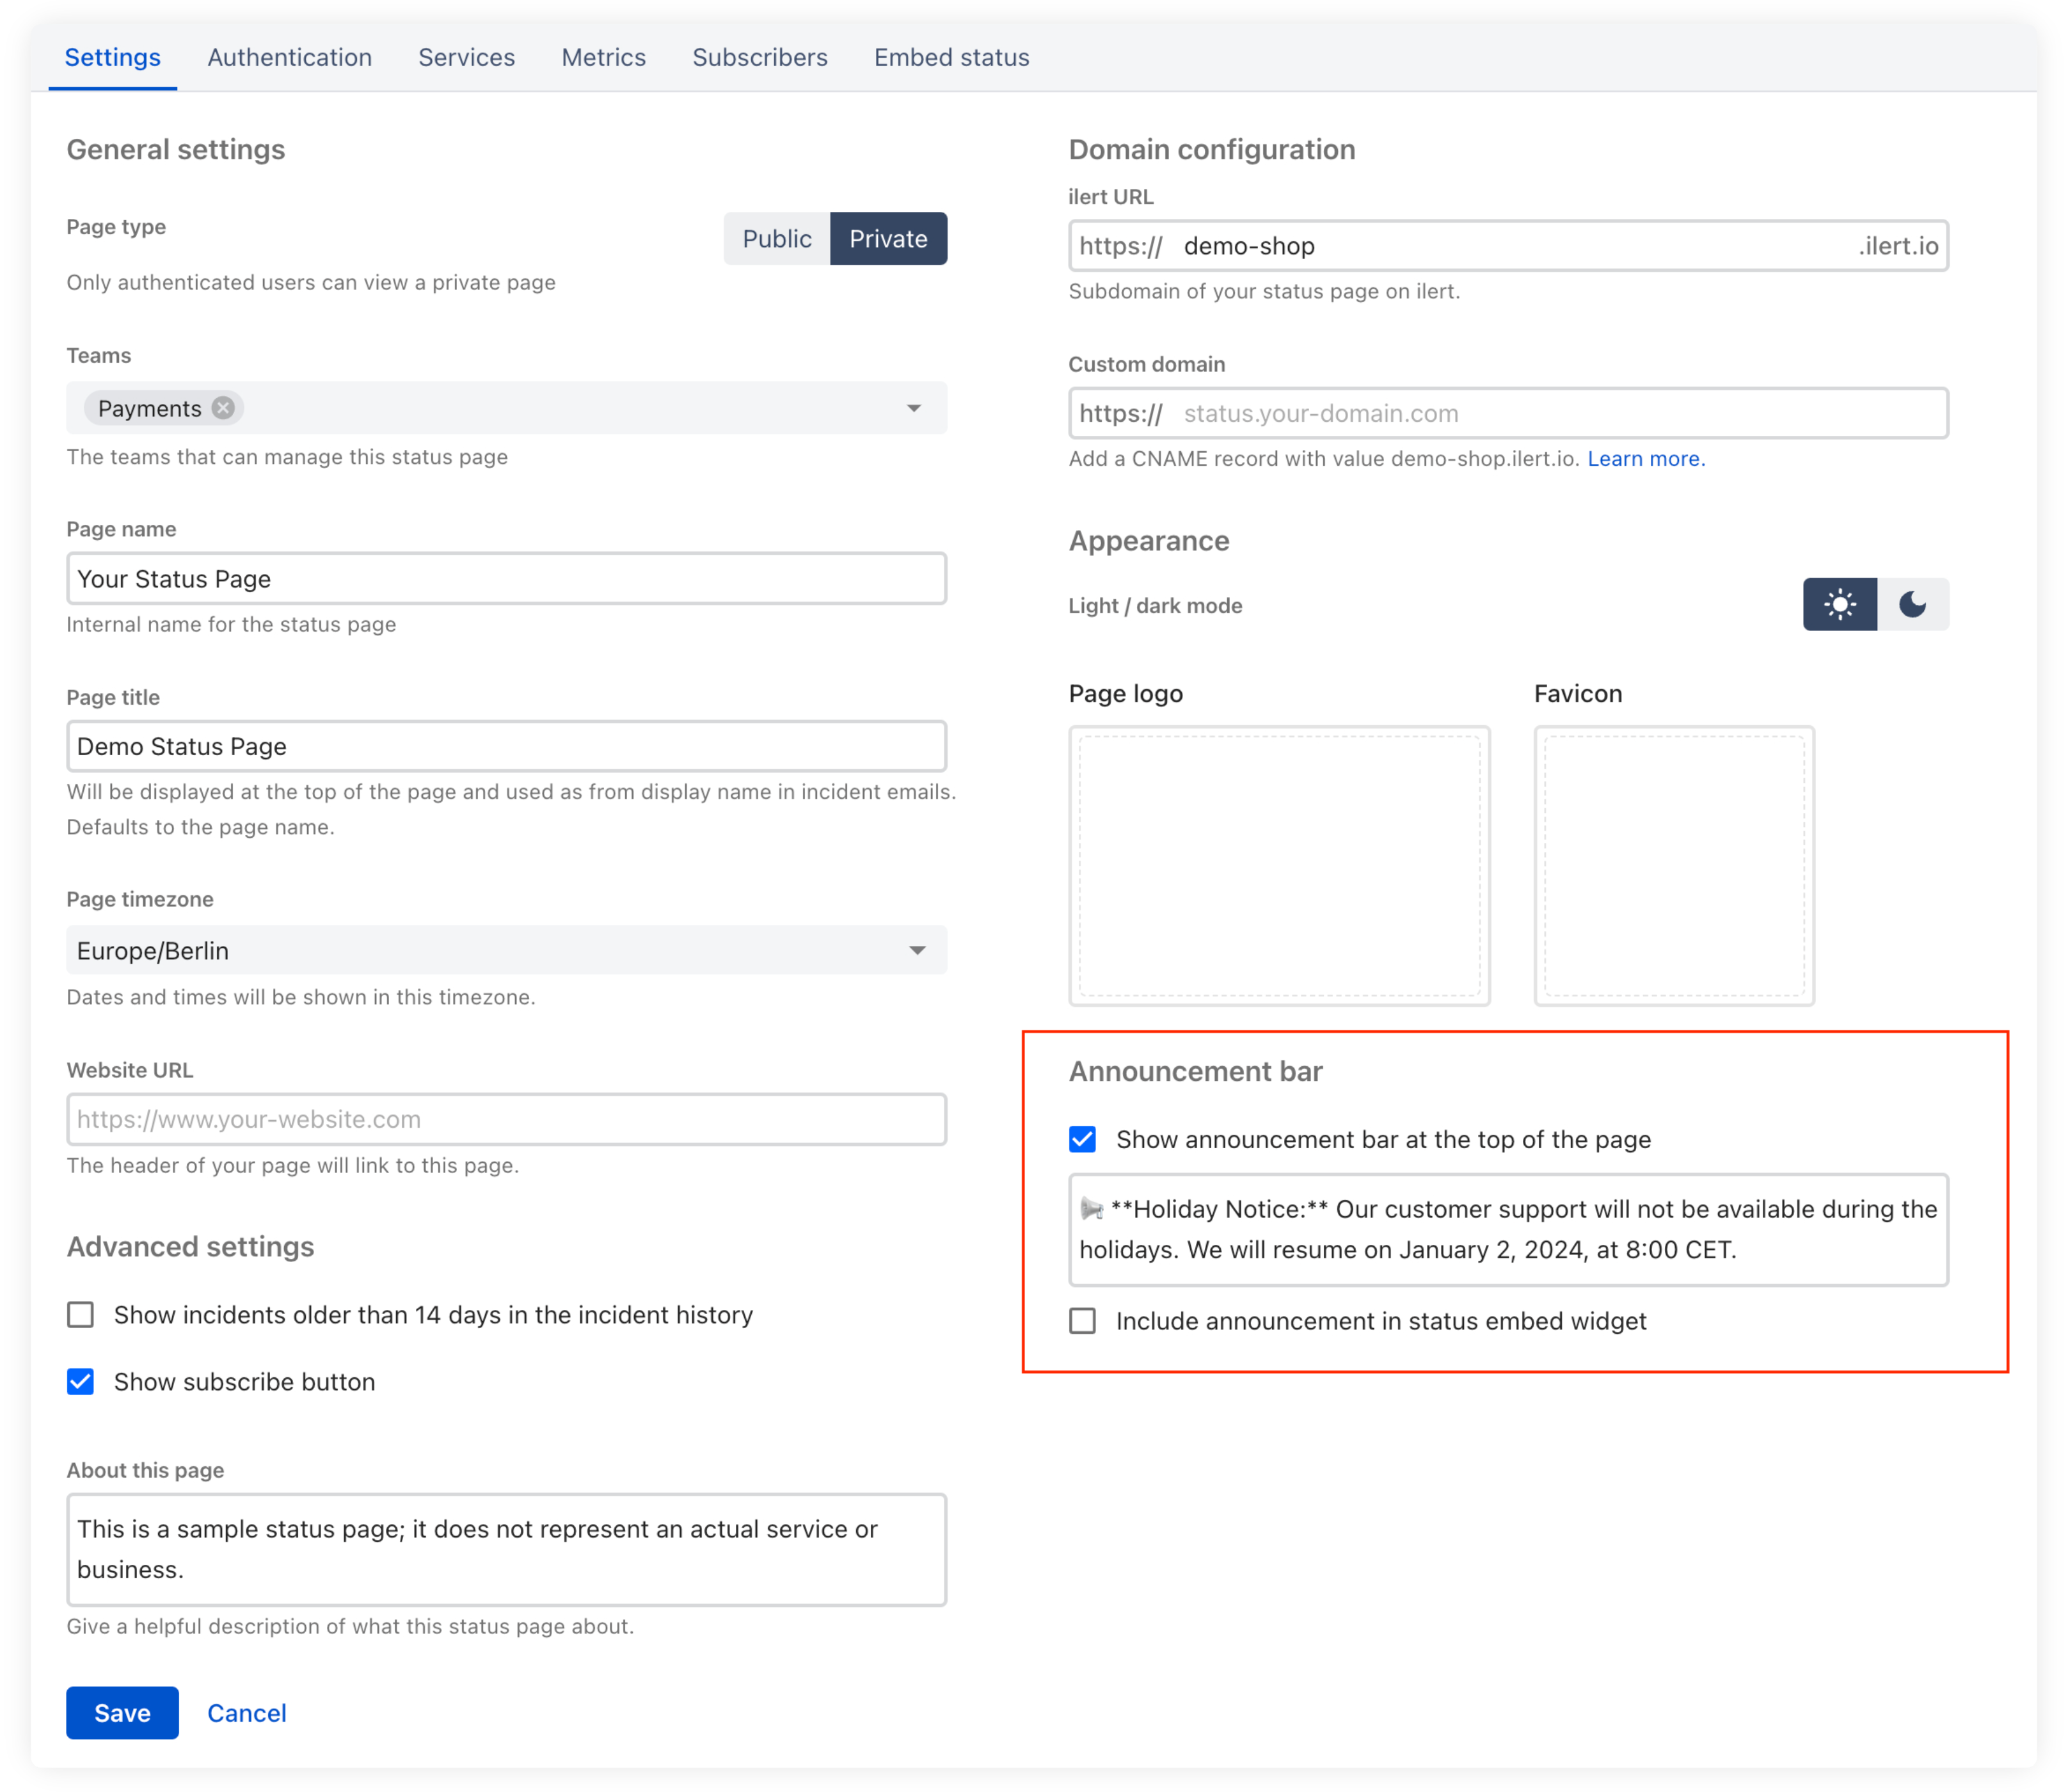The image size is (2068, 1792).
Task: Expand the Teams dropdown arrow
Action: pyautogui.click(x=914, y=408)
